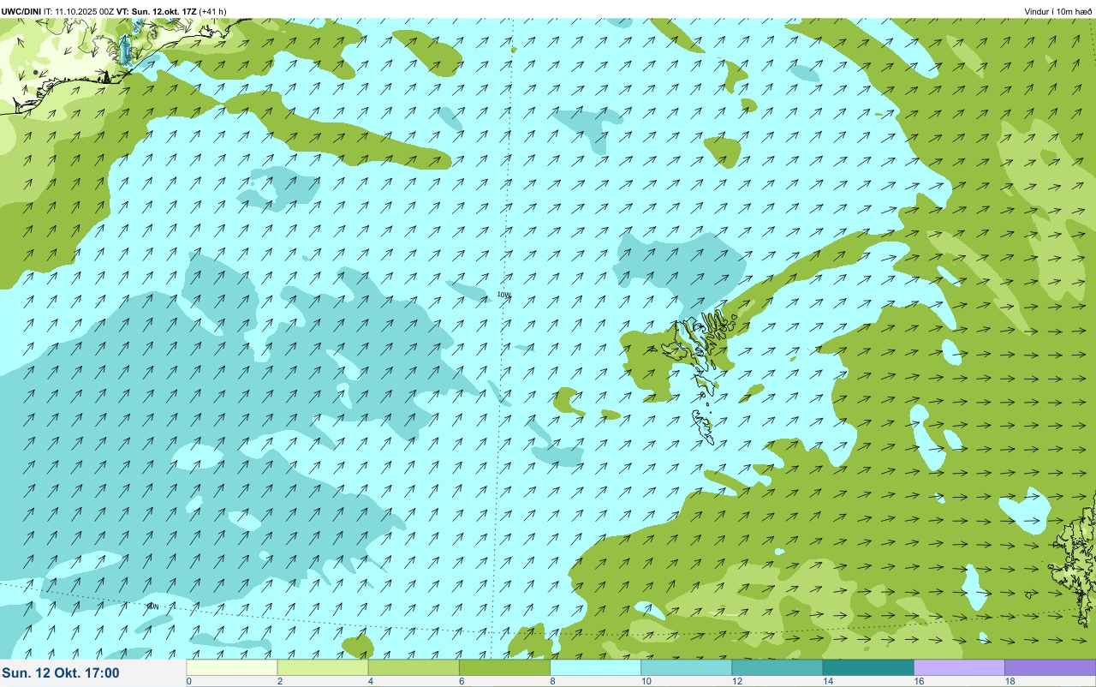
Task: Click the "IT: 11.10.2025 00Z" initialization time
Action: (x=79, y=12)
